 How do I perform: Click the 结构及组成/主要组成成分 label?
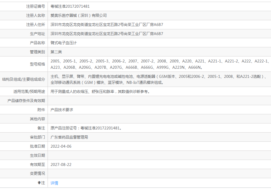coord(23,79)
